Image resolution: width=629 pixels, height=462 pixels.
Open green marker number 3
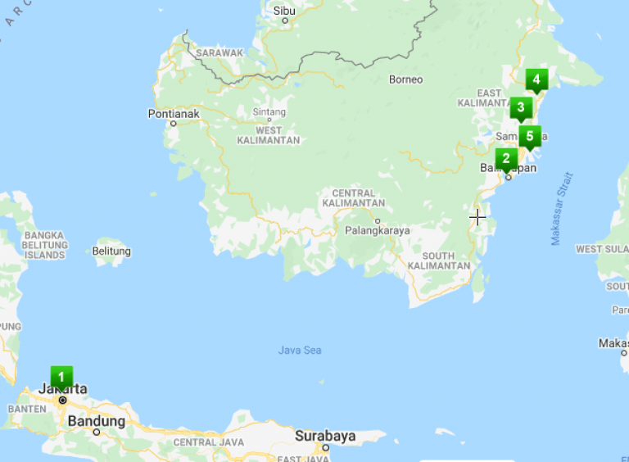tap(520, 107)
